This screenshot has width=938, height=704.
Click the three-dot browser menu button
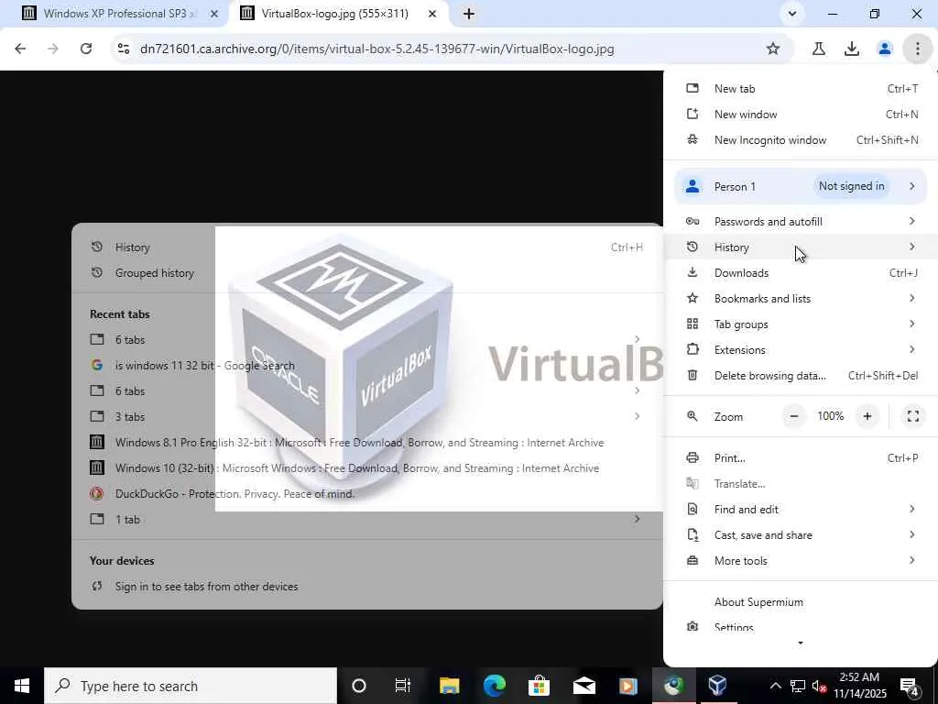click(x=917, y=49)
